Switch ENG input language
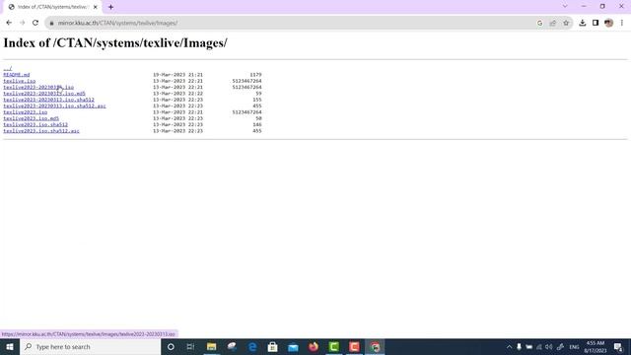The height and width of the screenshot is (355, 631). click(x=574, y=347)
